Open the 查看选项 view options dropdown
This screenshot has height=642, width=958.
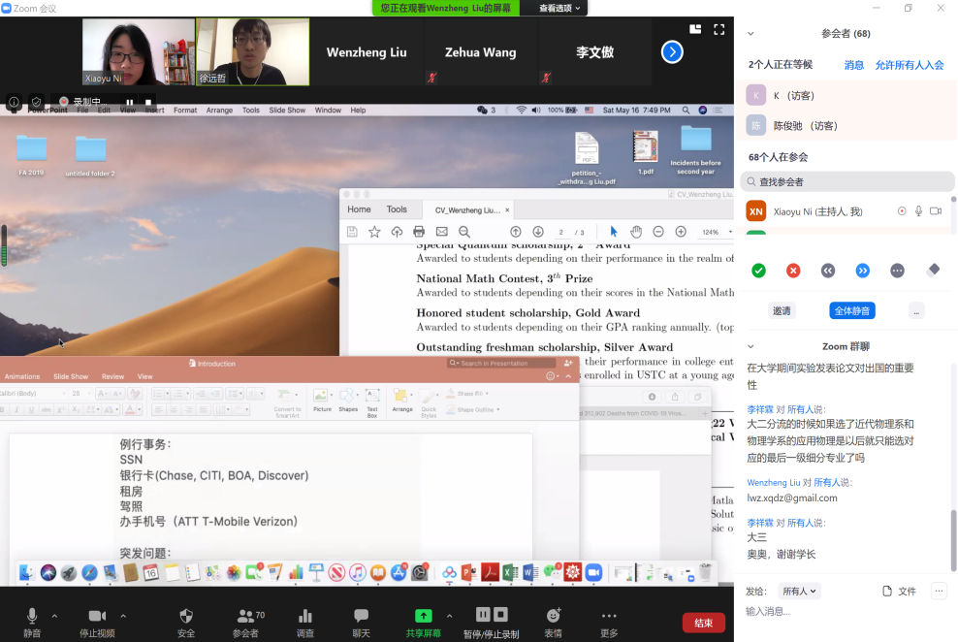click(559, 8)
